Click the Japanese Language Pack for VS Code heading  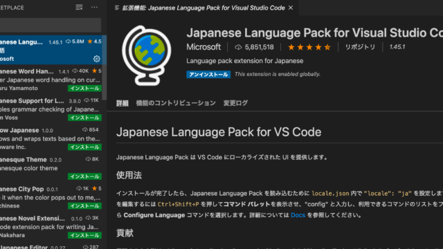click(219, 132)
